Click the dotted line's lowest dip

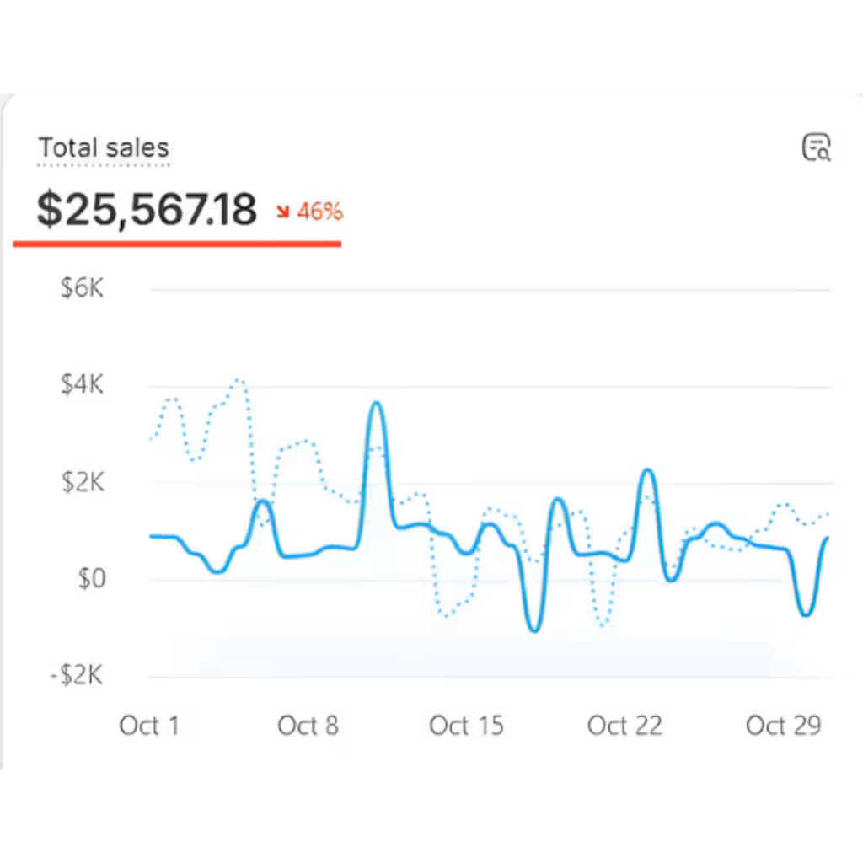602,626
